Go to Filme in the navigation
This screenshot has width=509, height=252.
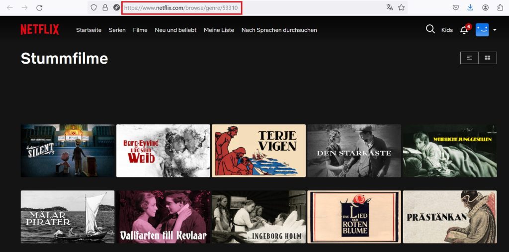point(140,30)
